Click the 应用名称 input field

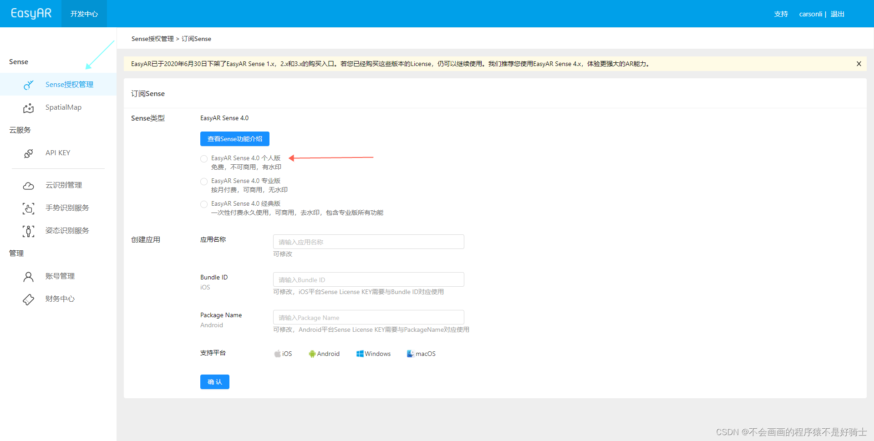[x=368, y=242]
